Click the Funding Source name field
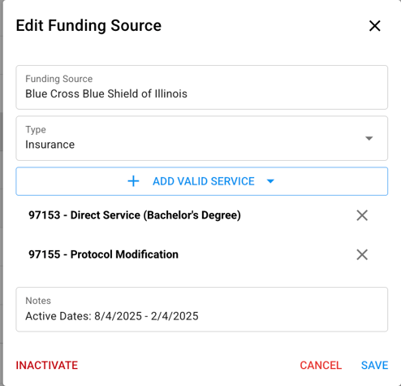This screenshot has height=386, width=401. [202, 87]
